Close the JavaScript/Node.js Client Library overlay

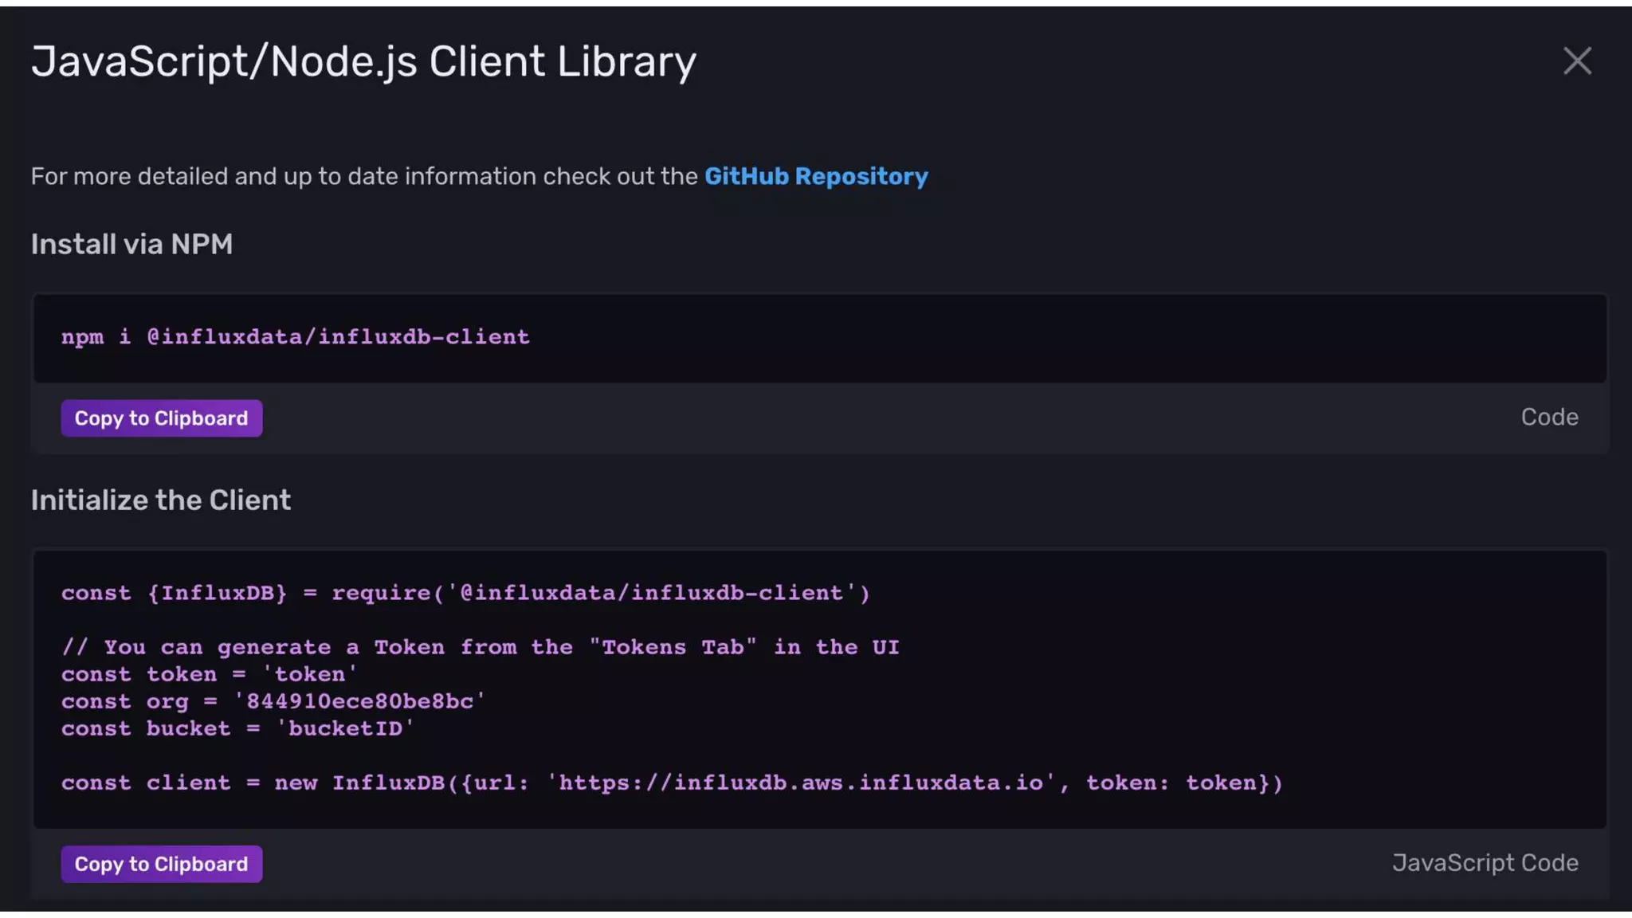[1577, 61]
